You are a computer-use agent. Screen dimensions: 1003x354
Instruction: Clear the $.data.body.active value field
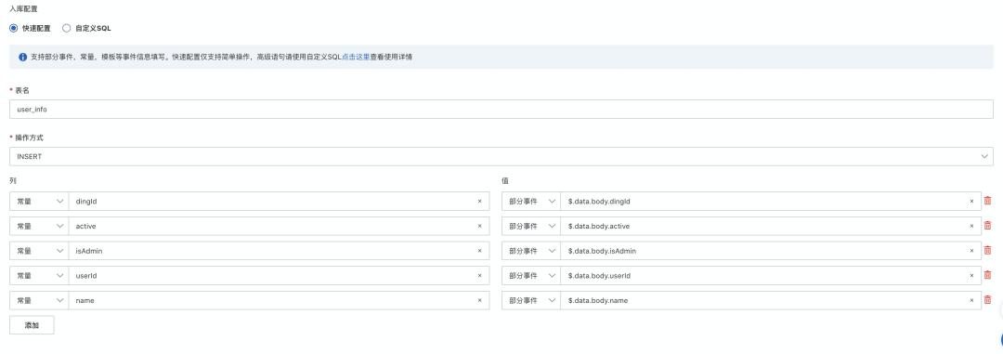click(971, 226)
